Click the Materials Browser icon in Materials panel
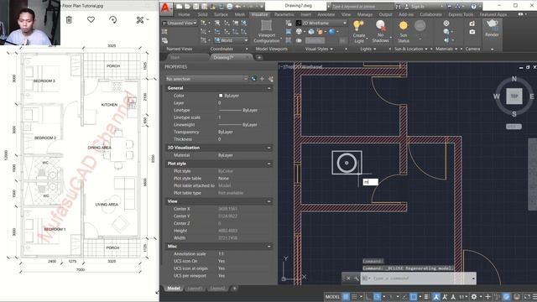This screenshot has width=537, height=302. coord(446,23)
